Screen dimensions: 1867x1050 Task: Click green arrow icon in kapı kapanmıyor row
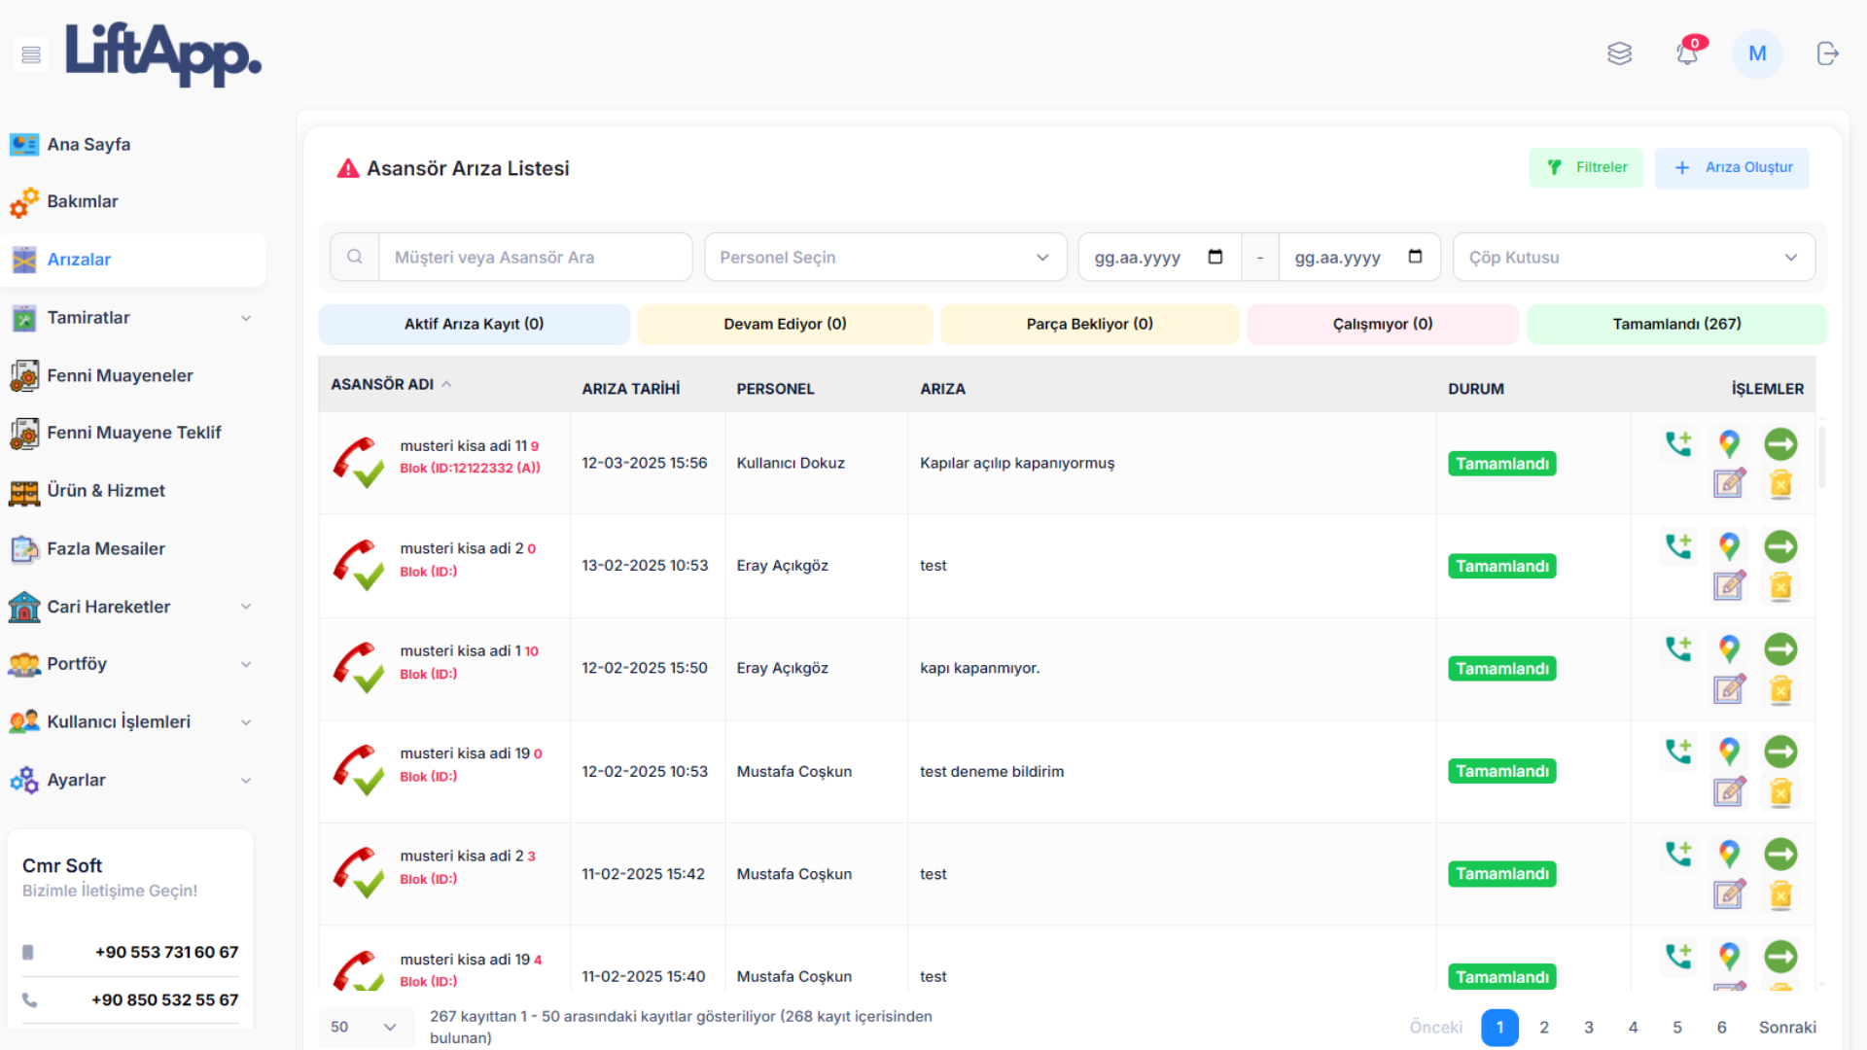tap(1780, 649)
